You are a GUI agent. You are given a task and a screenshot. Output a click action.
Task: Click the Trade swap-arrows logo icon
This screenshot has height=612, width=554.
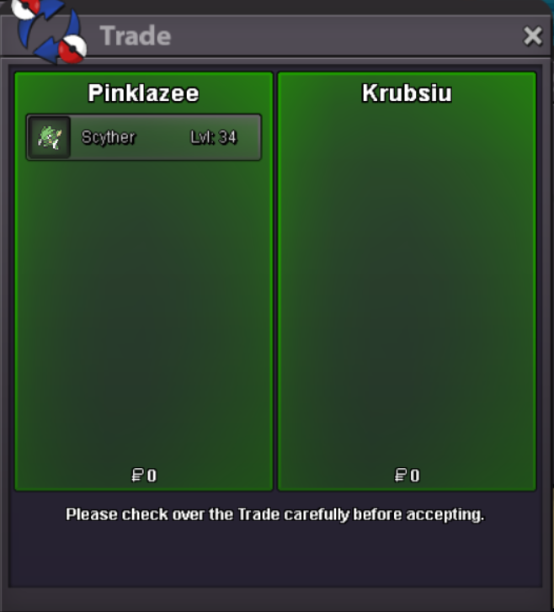(49, 31)
